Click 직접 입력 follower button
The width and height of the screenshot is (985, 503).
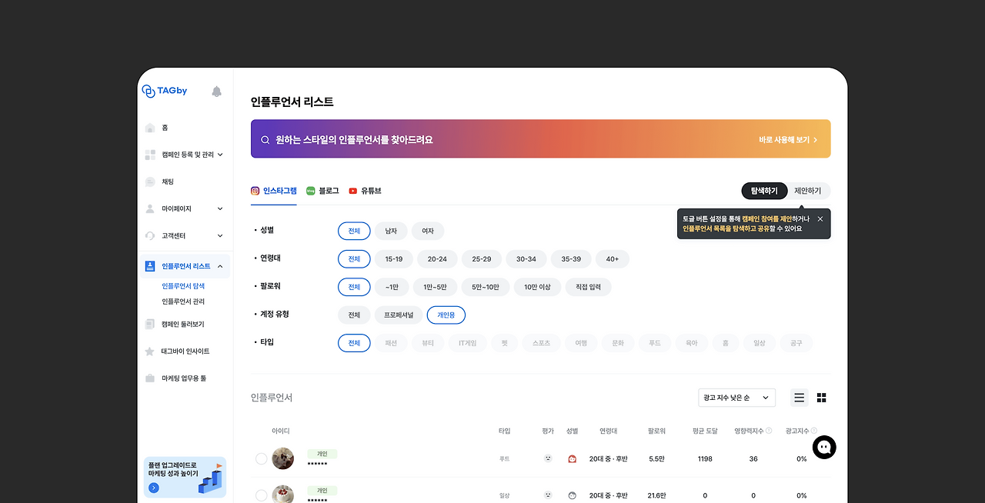click(x=589, y=287)
